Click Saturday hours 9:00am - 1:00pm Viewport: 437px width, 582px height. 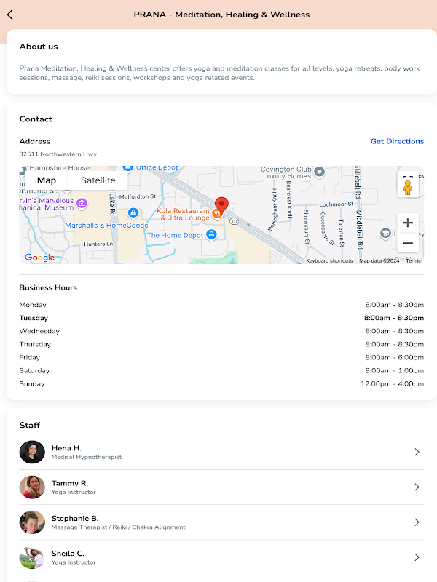pos(394,371)
